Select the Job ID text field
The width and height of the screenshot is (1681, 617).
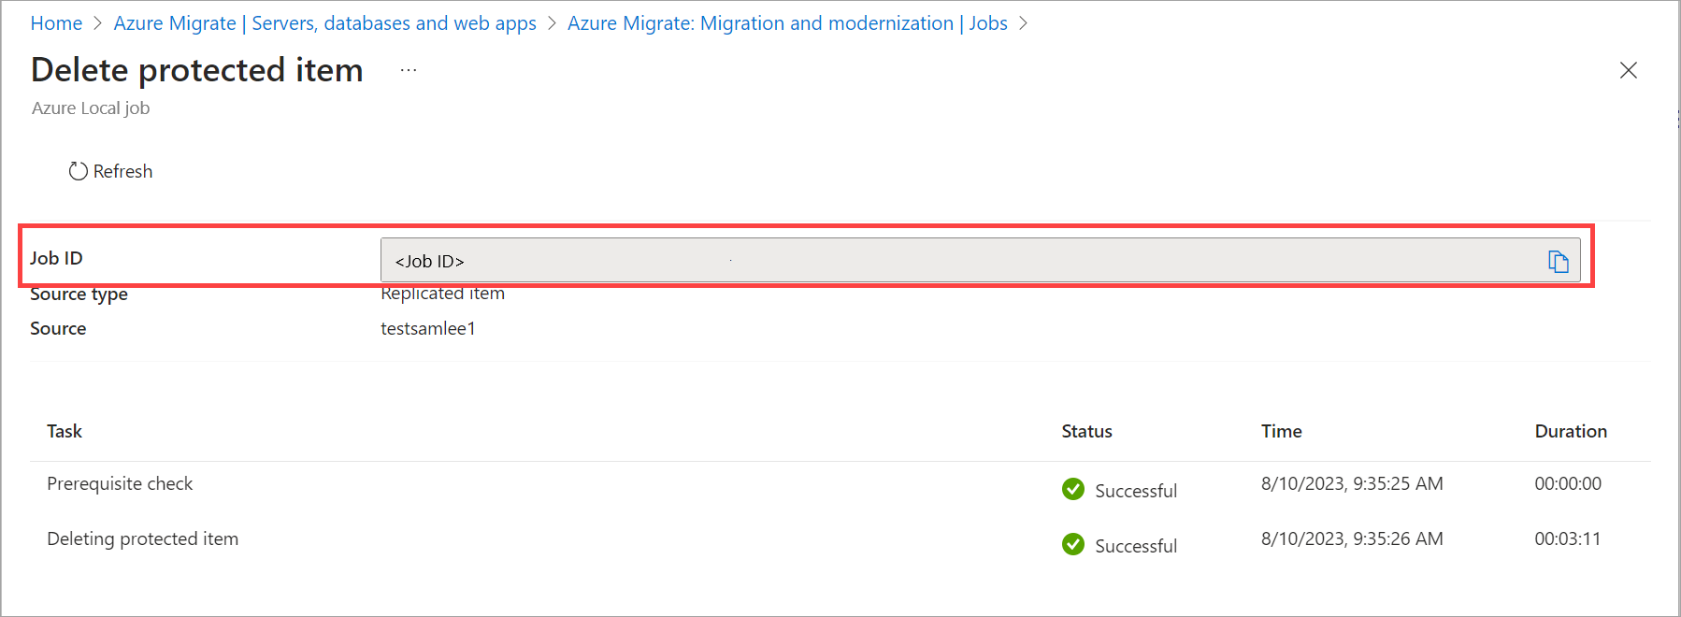841,260
